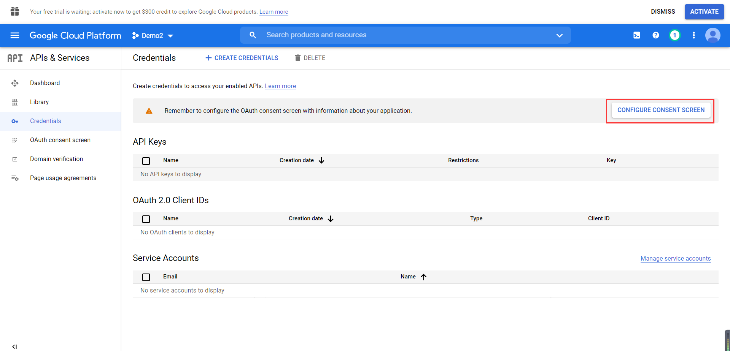730x351 pixels.
Task: Click the gift icon in trial banner
Action: point(15,11)
